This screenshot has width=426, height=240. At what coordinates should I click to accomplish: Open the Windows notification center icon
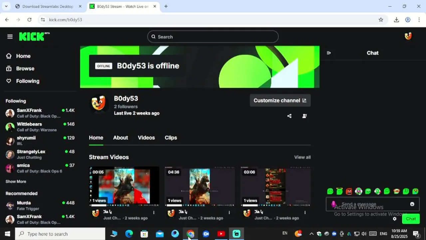coord(416,234)
